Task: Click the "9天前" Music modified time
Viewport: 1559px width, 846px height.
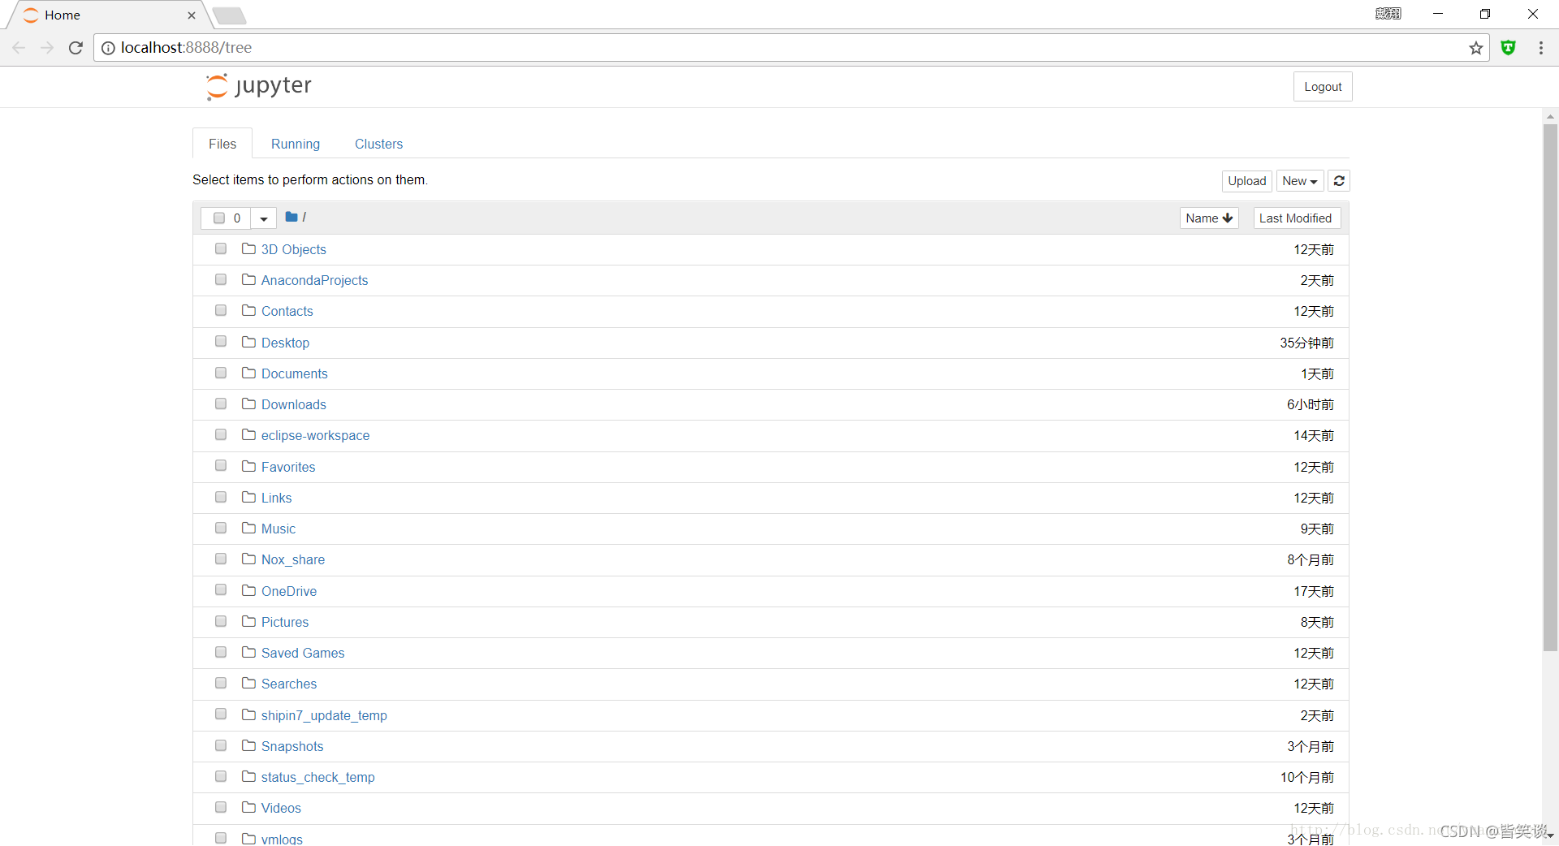Action: click(x=1317, y=529)
